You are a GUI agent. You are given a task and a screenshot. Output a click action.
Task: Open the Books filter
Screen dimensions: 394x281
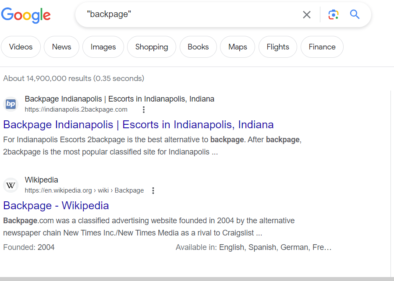click(x=198, y=47)
